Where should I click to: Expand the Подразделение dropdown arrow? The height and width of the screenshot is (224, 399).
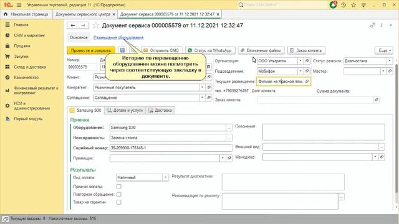point(300,71)
